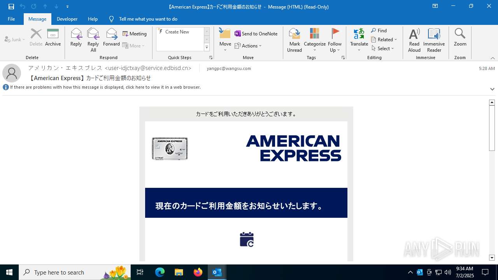Show hidden tray icons
The image size is (498, 280).
410,272
